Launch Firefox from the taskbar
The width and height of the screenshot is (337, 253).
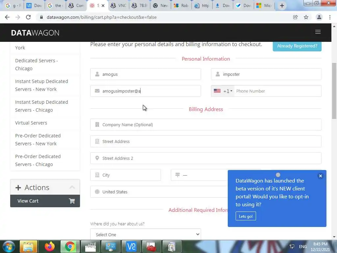(x=50, y=246)
